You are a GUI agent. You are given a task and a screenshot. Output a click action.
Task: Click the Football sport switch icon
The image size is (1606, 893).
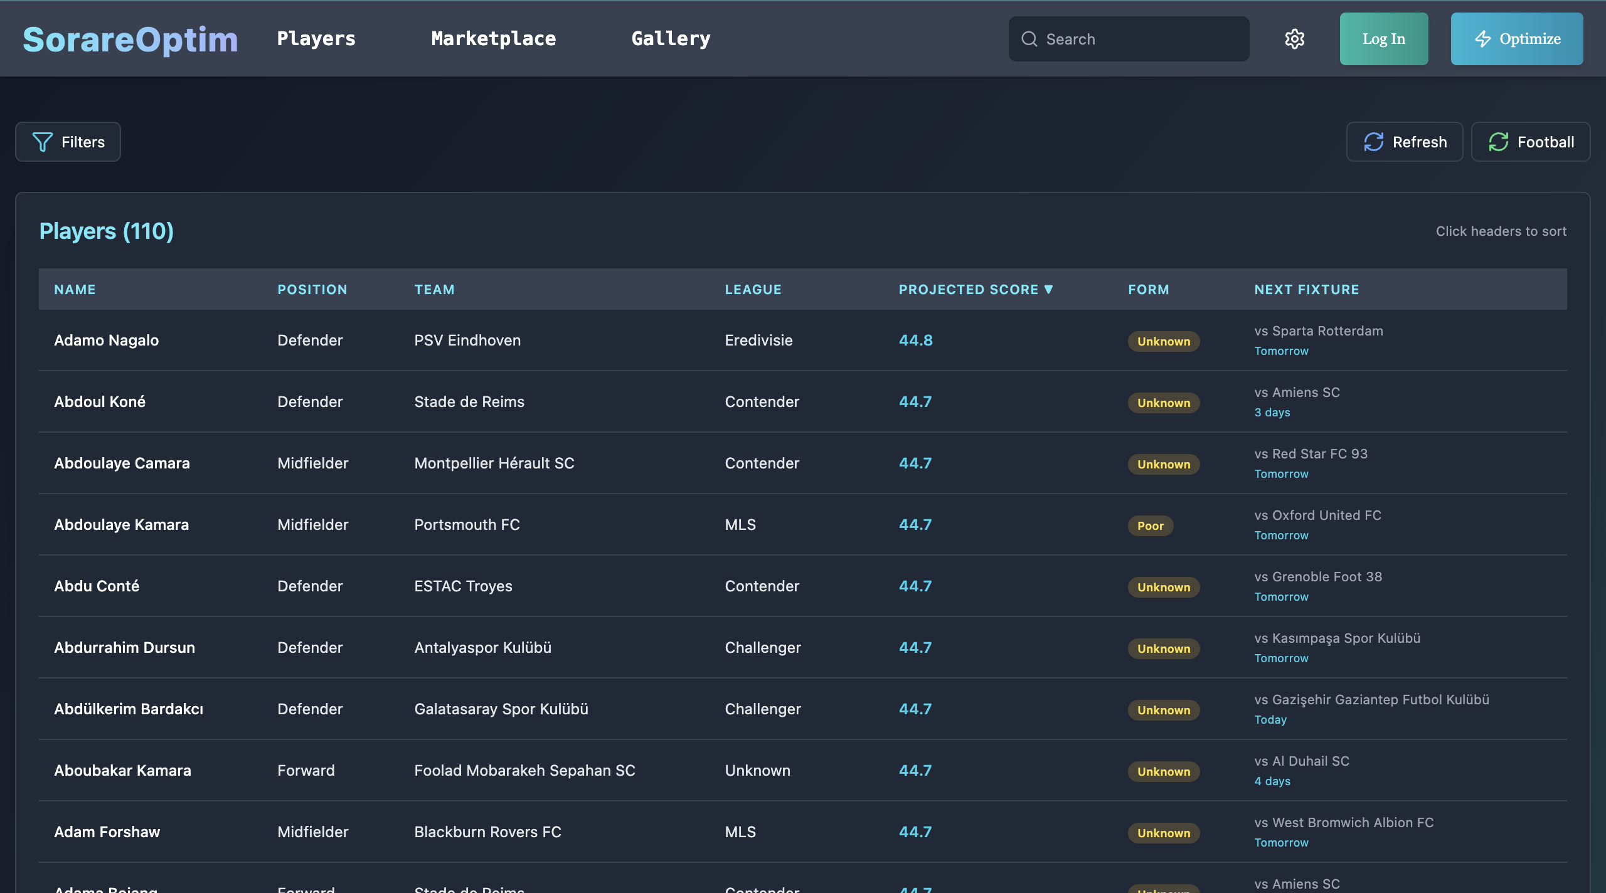[x=1498, y=142]
